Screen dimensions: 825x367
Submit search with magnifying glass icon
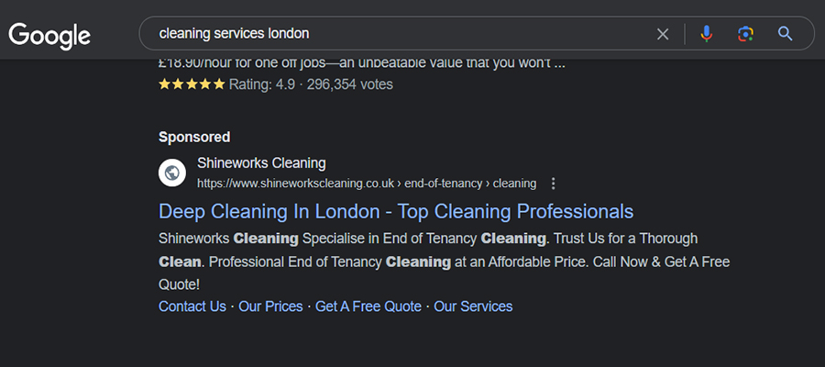tap(785, 34)
